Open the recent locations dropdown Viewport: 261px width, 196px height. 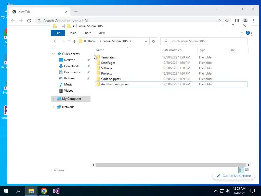(69, 41)
